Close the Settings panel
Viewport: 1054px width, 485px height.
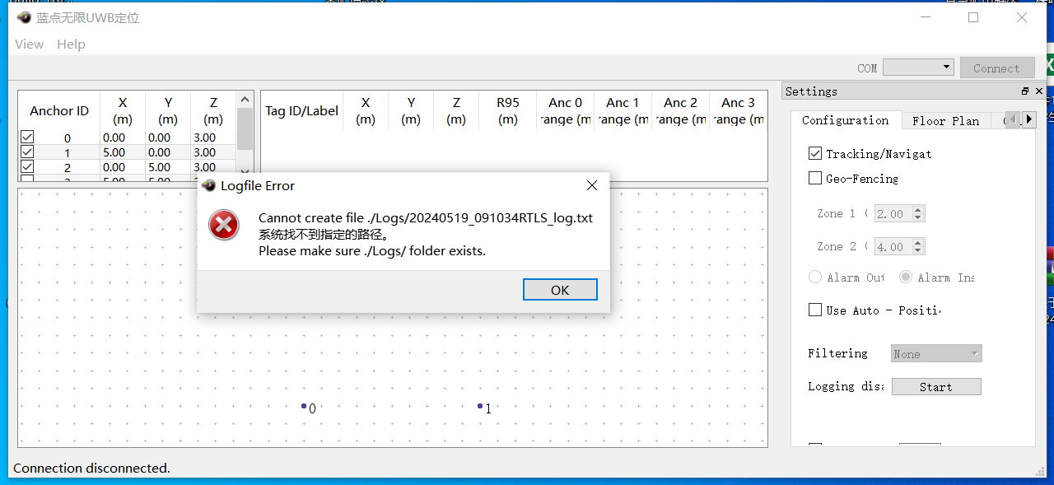(x=1039, y=91)
